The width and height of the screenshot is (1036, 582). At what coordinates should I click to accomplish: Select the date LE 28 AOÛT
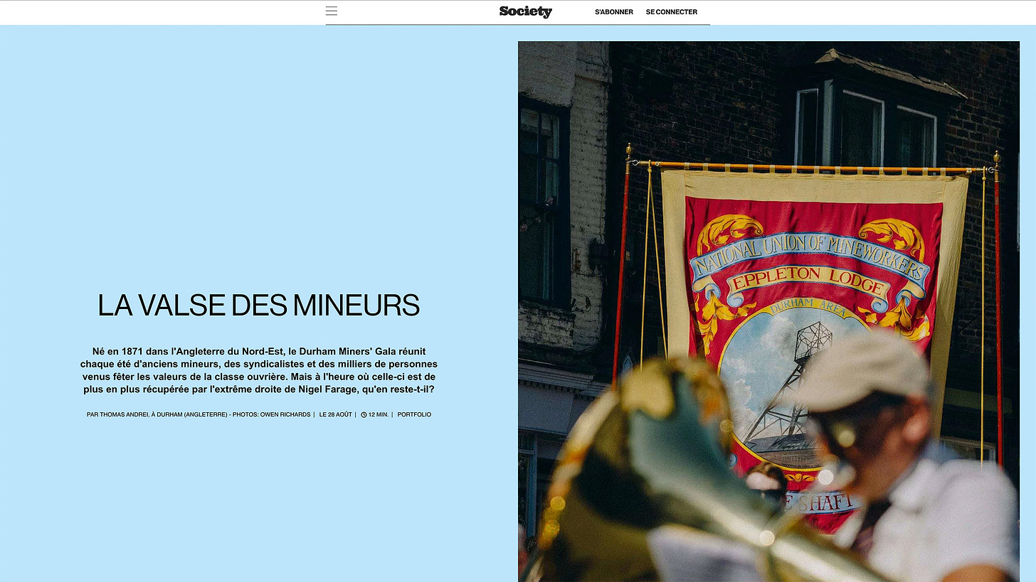(335, 414)
